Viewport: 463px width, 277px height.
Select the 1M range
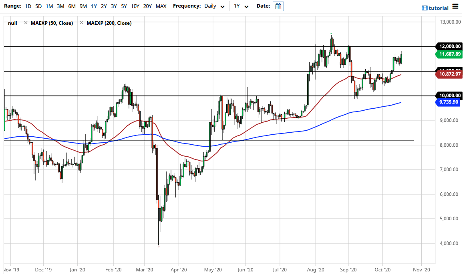point(49,6)
